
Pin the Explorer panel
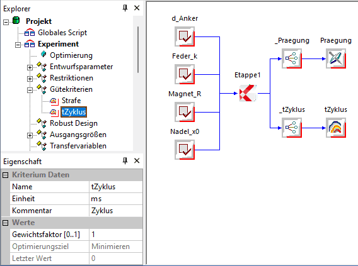(x=125, y=8)
